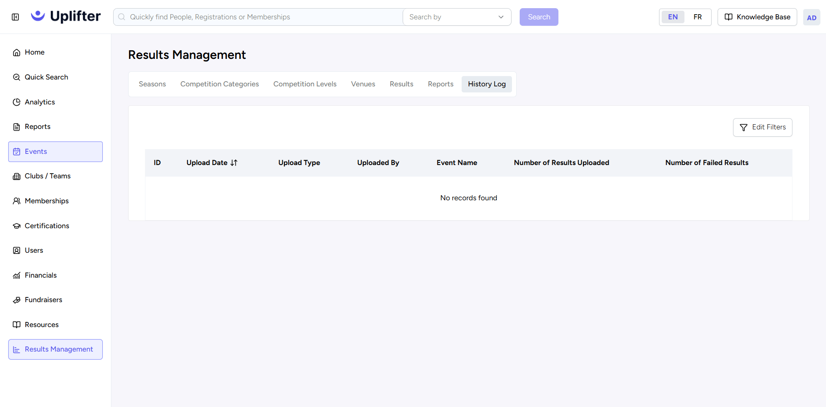Select the History Log tab
Viewport: 826px width, 407px height.
click(487, 84)
